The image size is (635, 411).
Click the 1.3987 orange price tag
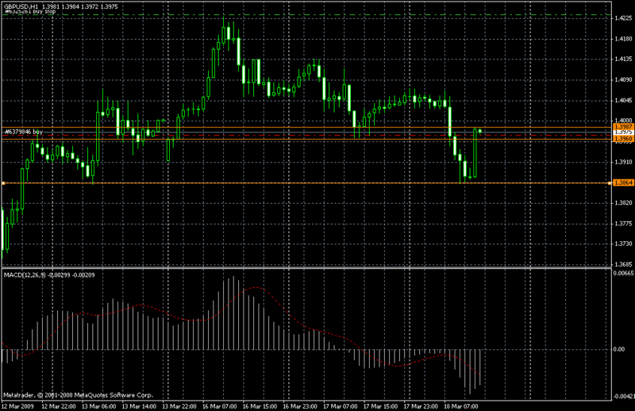(x=622, y=126)
